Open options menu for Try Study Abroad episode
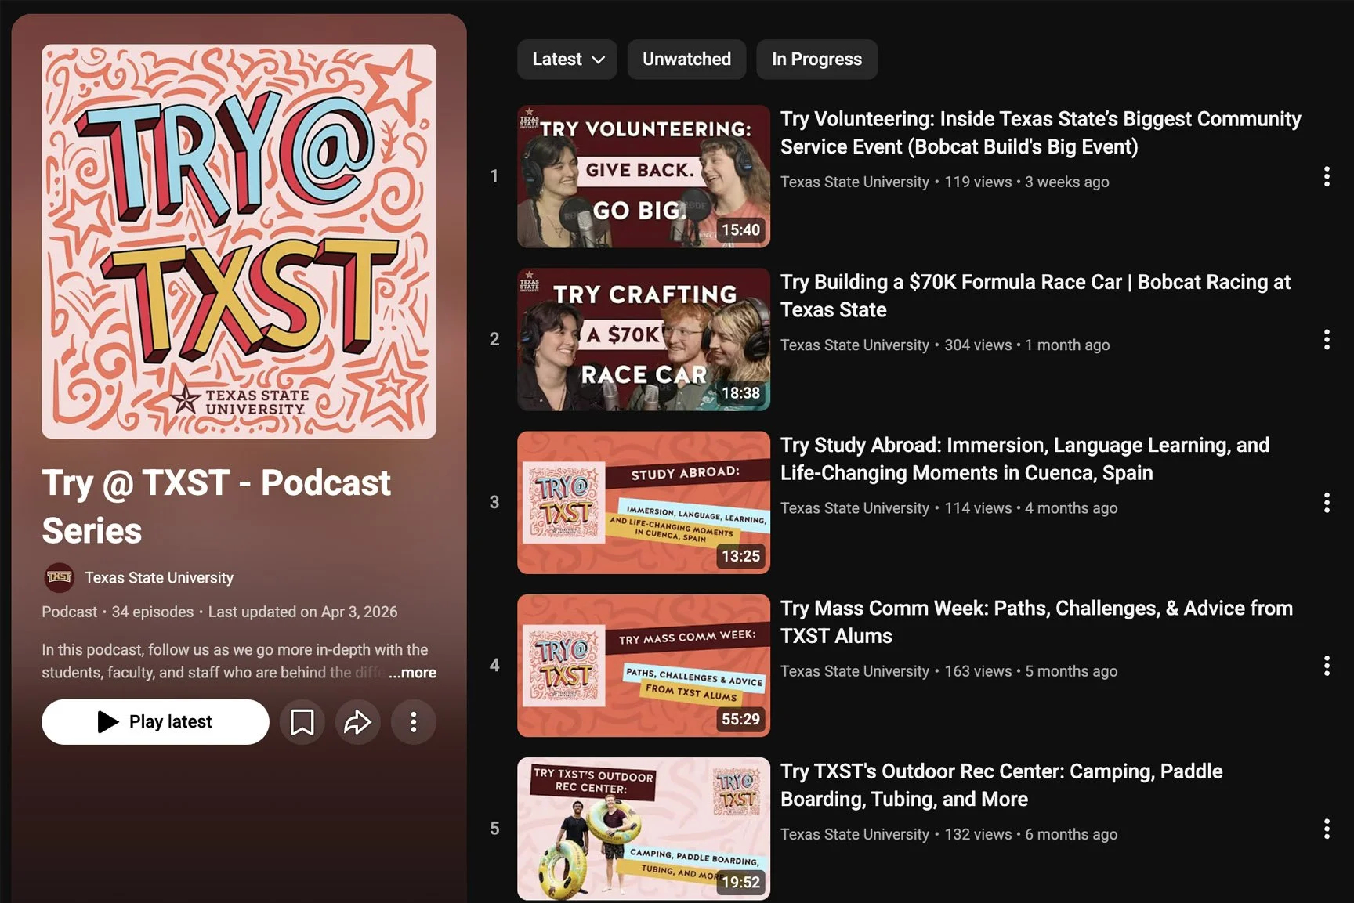This screenshot has width=1354, height=903. (x=1327, y=503)
